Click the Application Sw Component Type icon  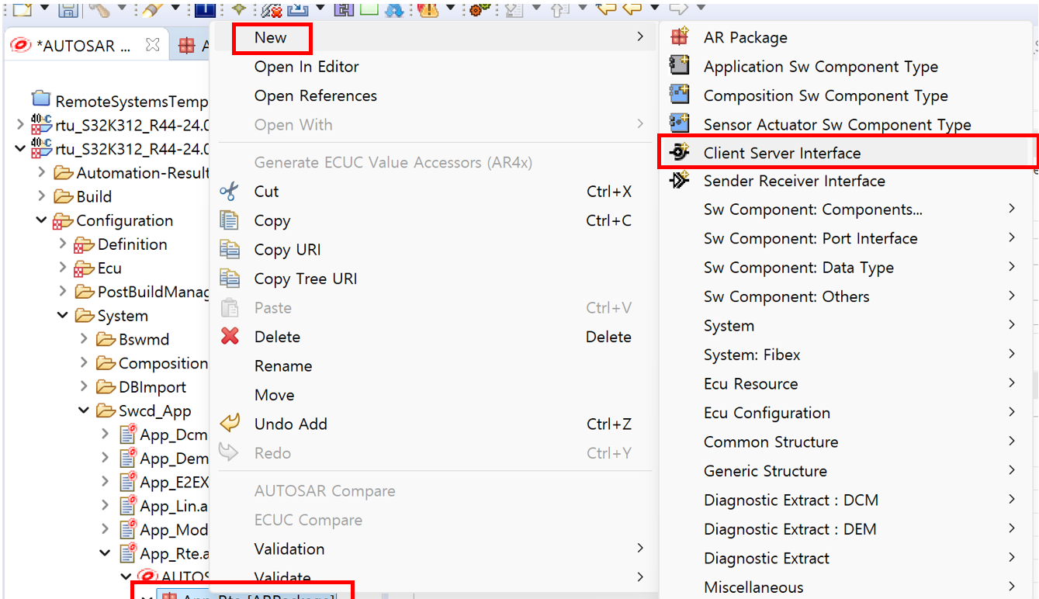[680, 66]
